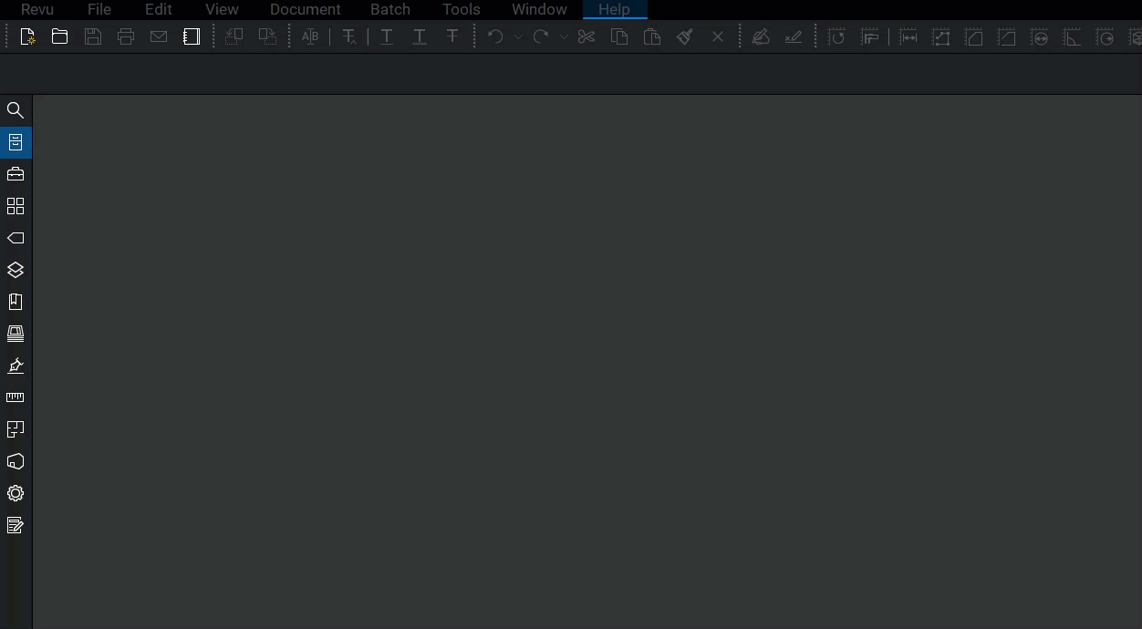Apply squiggly underline text markup

(420, 37)
